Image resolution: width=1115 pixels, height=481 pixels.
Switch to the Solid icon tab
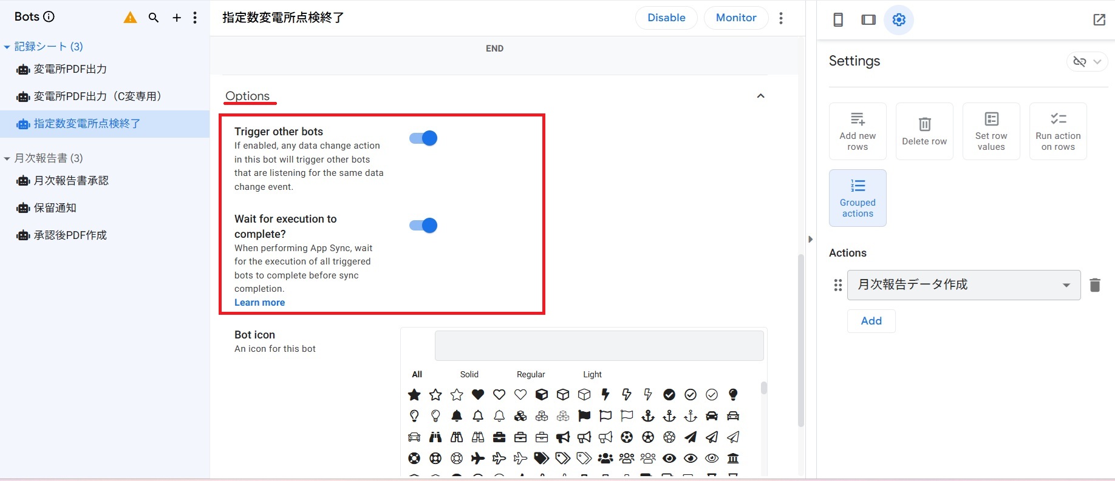coord(469,374)
